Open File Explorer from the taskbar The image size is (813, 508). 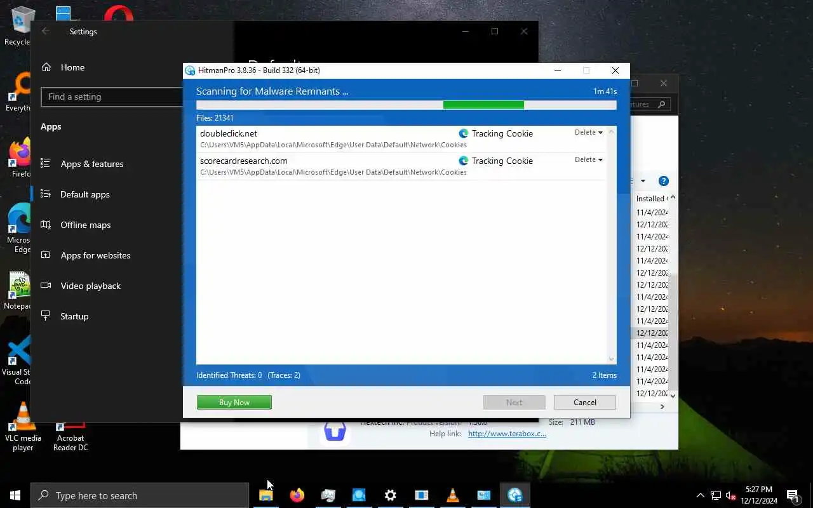point(266,495)
